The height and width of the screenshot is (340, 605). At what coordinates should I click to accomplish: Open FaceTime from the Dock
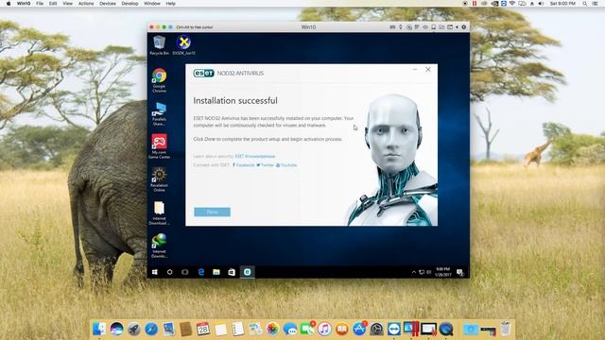click(307, 329)
